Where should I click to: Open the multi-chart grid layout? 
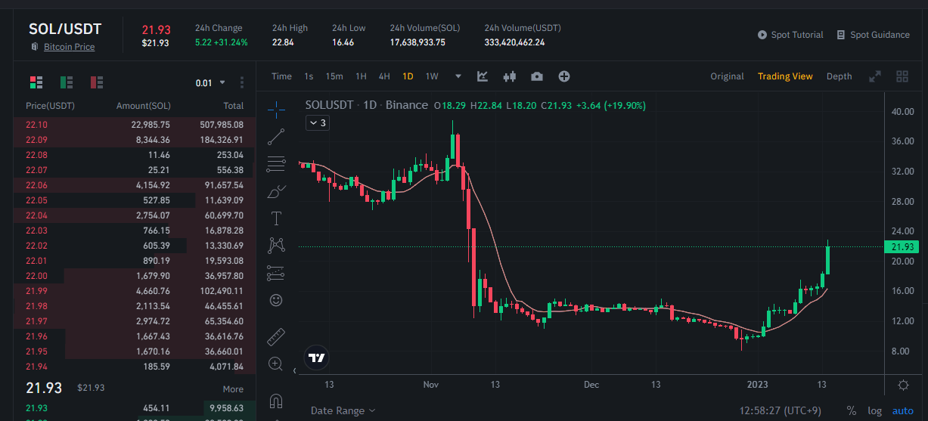coord(902,76)
